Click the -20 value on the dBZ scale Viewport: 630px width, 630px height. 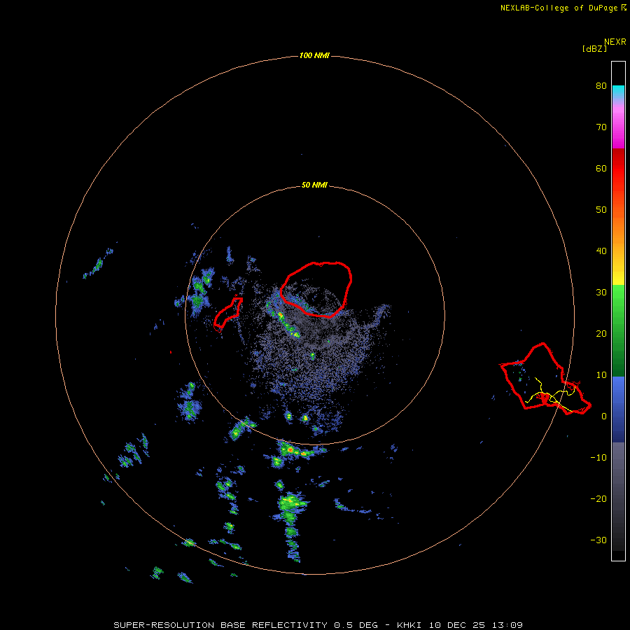[598, 499]
